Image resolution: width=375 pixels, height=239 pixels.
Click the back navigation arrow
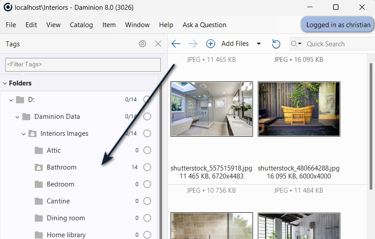176,44
